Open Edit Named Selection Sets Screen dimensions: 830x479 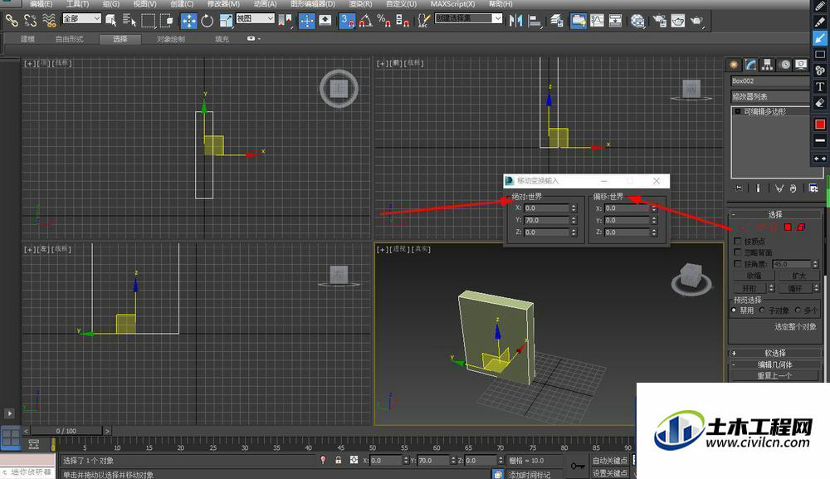click(x=423, y=21)
